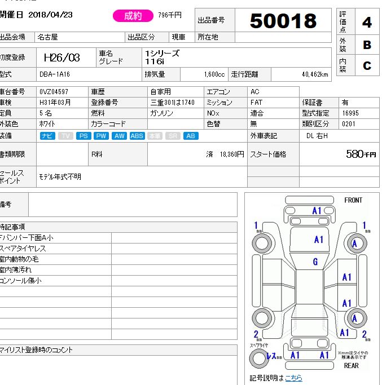Click the pink 成約 status badge
The width and height of the screenshot is (382, 385).
click(x=133, y=16)
